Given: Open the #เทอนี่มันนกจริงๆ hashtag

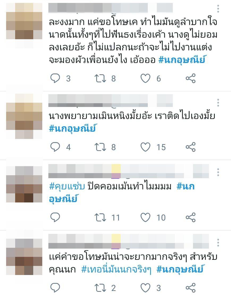Looking at the screenshot, I should point(116,269).
